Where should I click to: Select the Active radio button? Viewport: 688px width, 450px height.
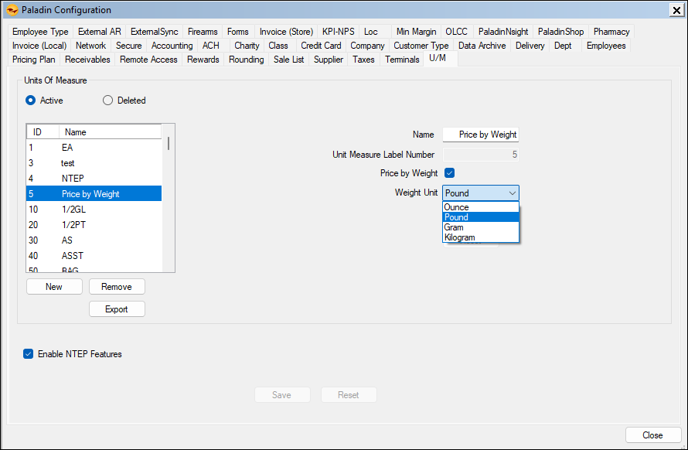tap(31, 101)
